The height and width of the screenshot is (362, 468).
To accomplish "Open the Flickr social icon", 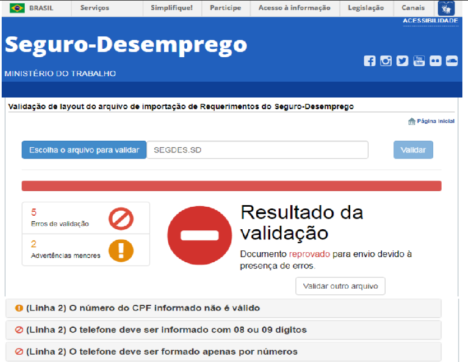I will coord(435,61).
